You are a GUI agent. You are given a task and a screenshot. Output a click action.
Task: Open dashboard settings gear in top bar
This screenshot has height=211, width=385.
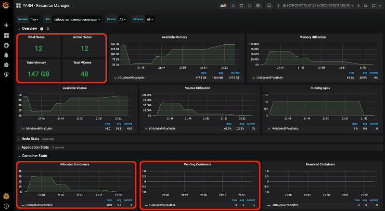click(x=258, y=5)
